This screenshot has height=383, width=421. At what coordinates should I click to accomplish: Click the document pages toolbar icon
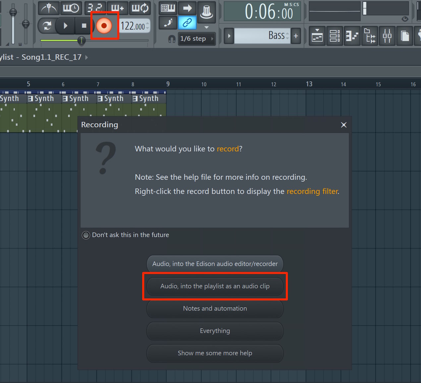404,36
